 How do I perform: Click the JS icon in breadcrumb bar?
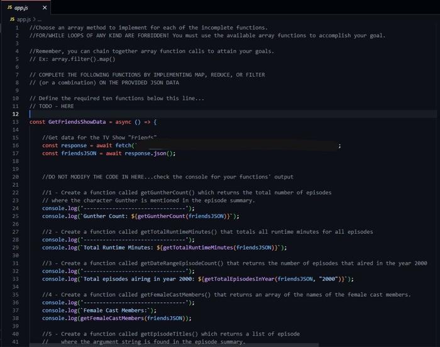pyautogui.click(x=12, y=19)
